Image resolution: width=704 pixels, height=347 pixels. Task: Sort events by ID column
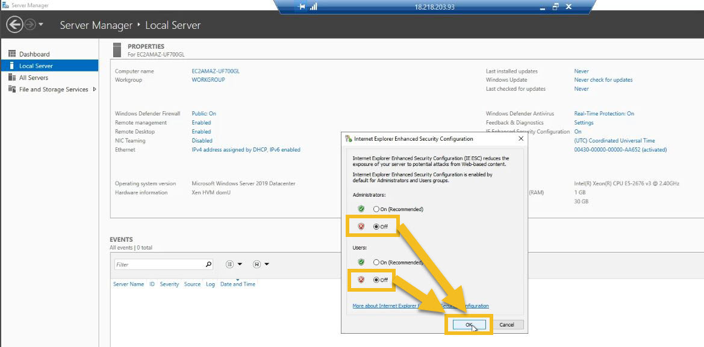click(152, 284)
